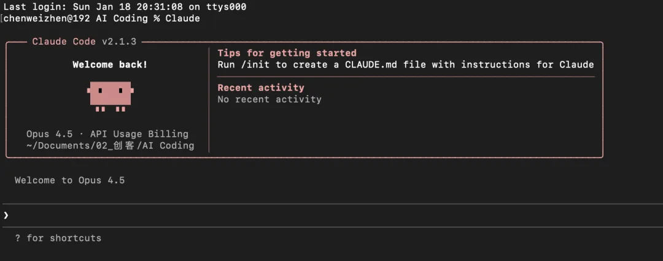Click the "Recent activity" heading

point(261,88)
